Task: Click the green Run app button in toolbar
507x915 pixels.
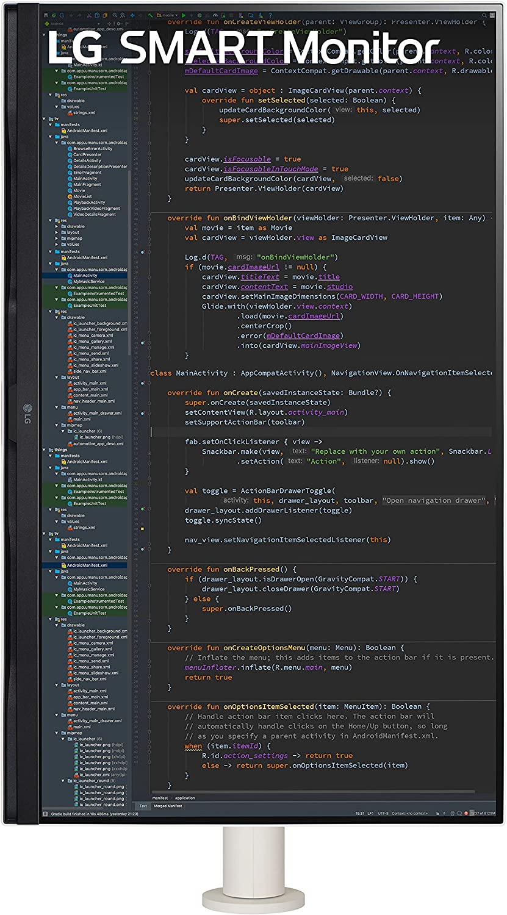Action: [183, 15]
